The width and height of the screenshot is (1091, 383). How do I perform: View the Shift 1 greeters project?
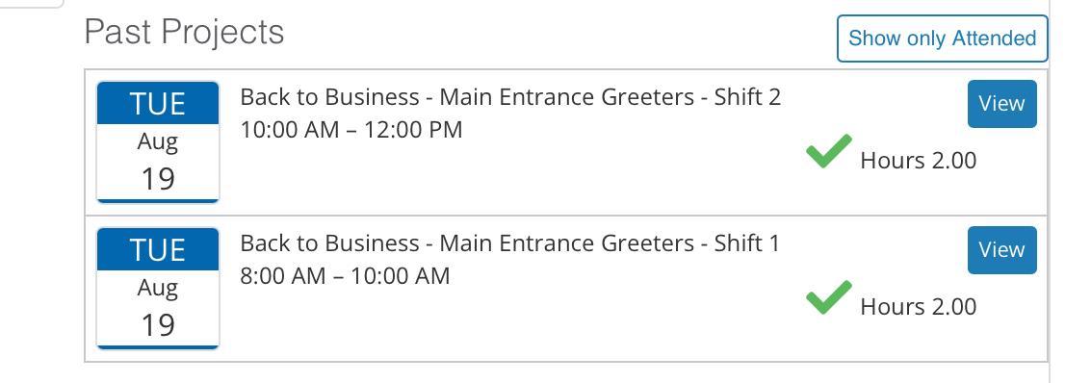click(1002, 249)
